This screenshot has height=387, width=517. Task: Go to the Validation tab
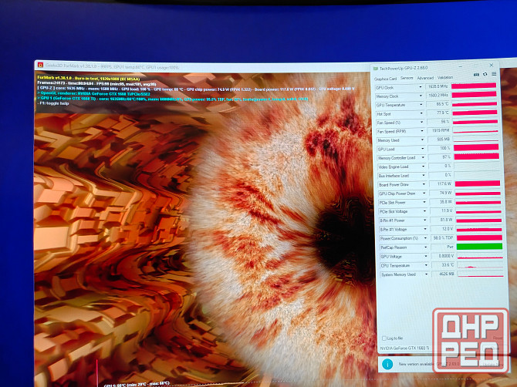click(x=445, y=78)
